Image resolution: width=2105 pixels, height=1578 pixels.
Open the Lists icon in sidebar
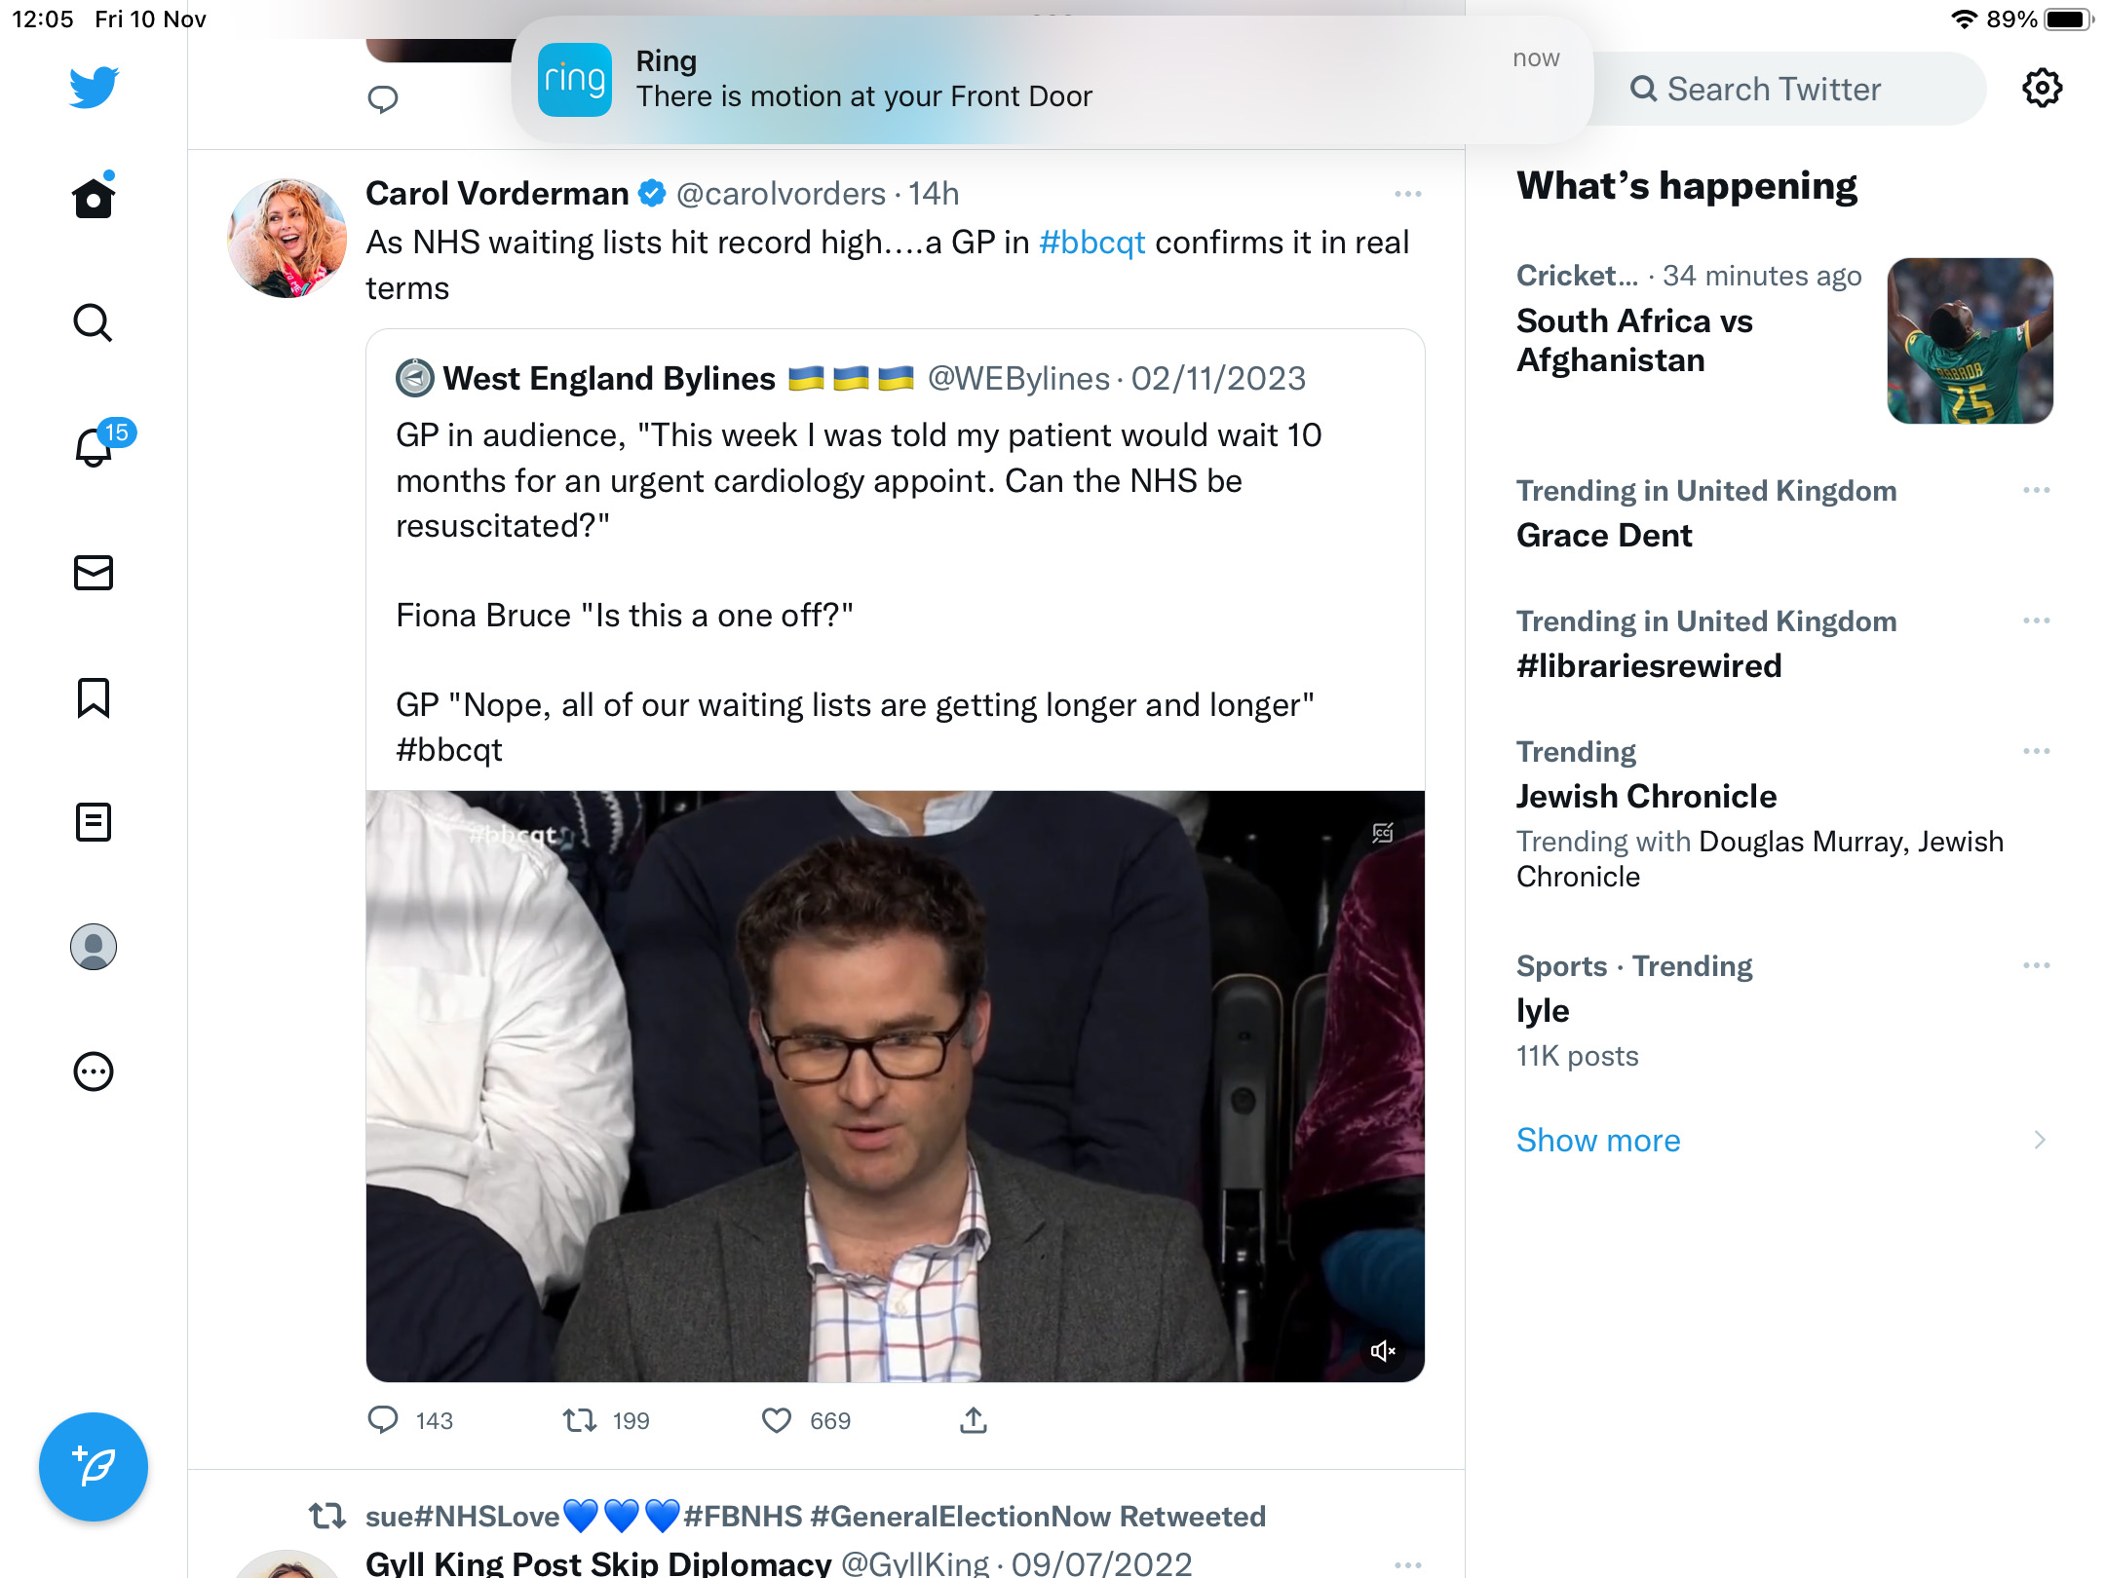[94, 822]
